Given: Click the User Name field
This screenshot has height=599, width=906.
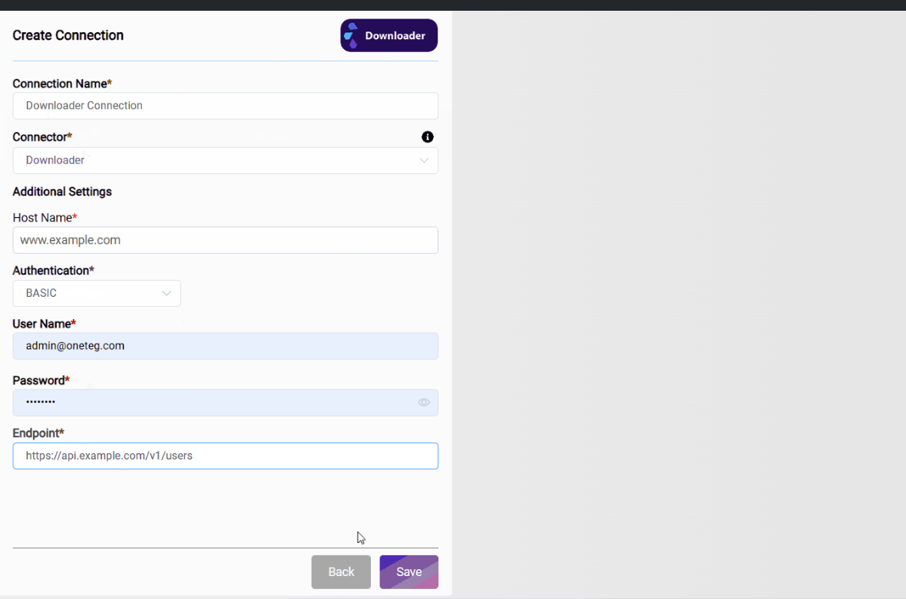Looking at the screenshot, I should pos(225,346).
